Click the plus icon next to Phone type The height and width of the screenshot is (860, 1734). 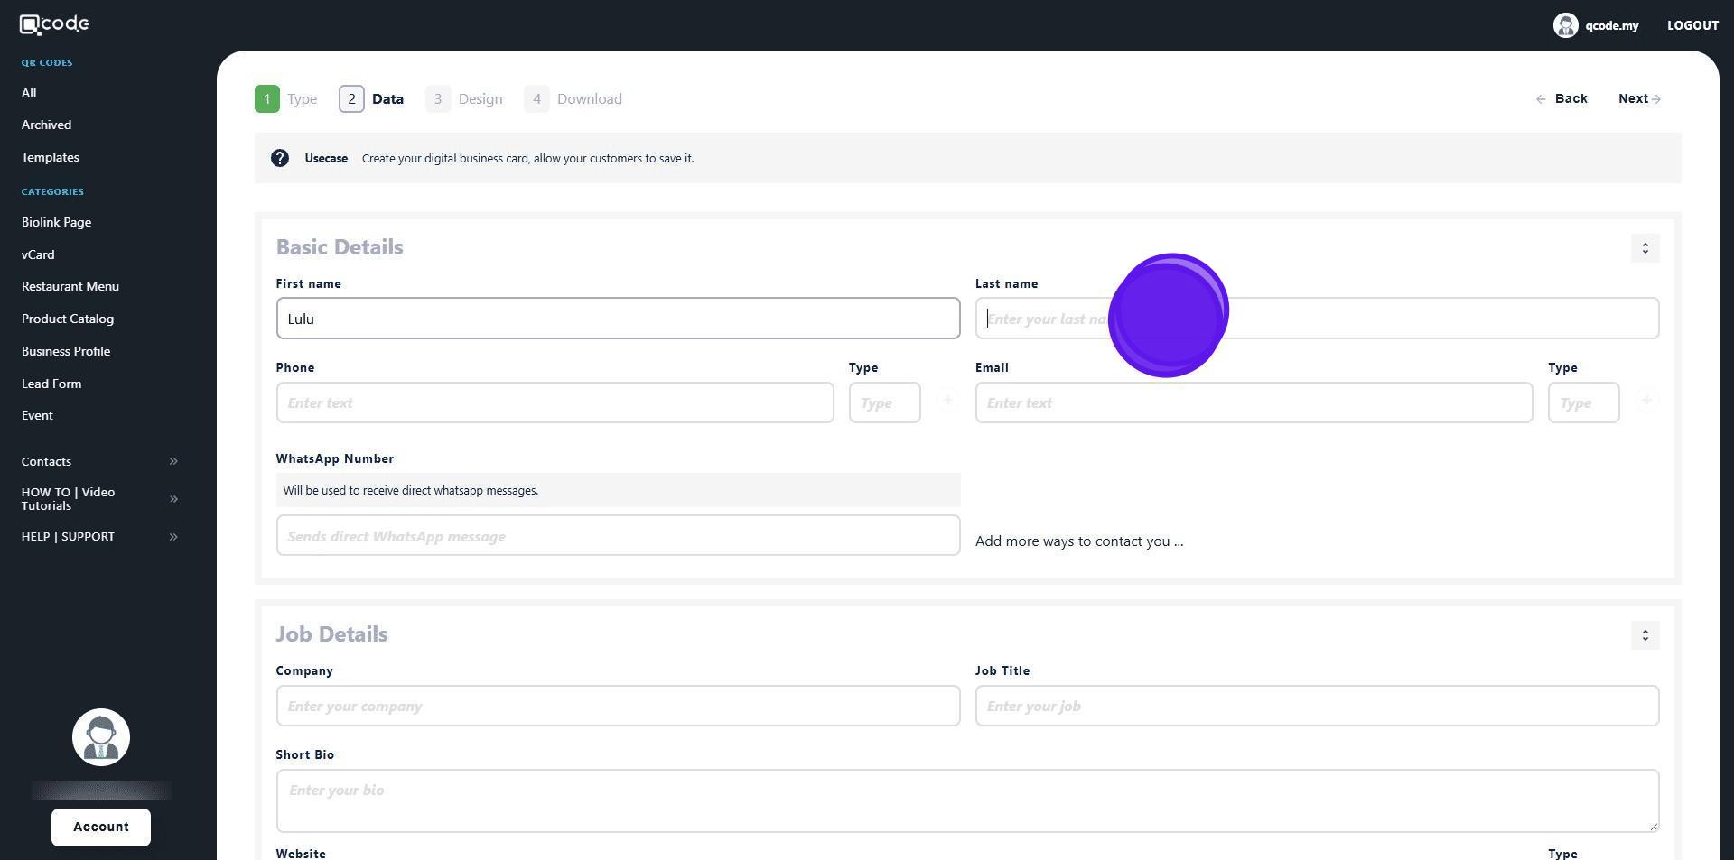click(947, 400)
